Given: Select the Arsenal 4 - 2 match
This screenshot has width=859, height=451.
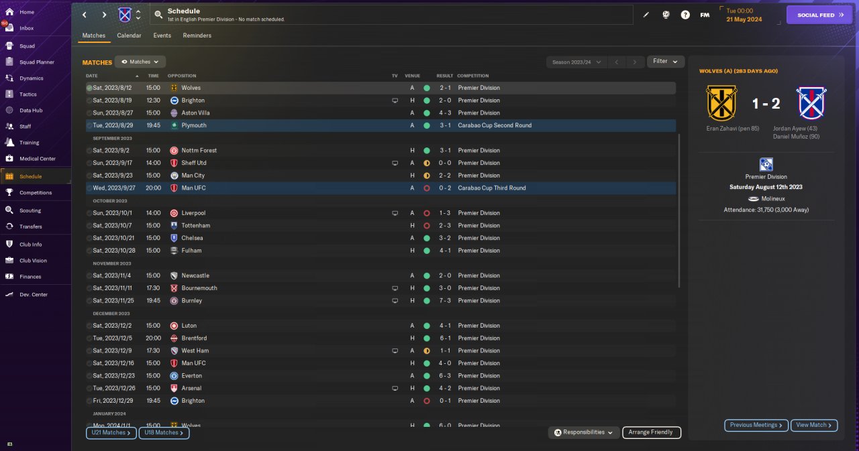Looking at the screenshot, I should (381, 388).
